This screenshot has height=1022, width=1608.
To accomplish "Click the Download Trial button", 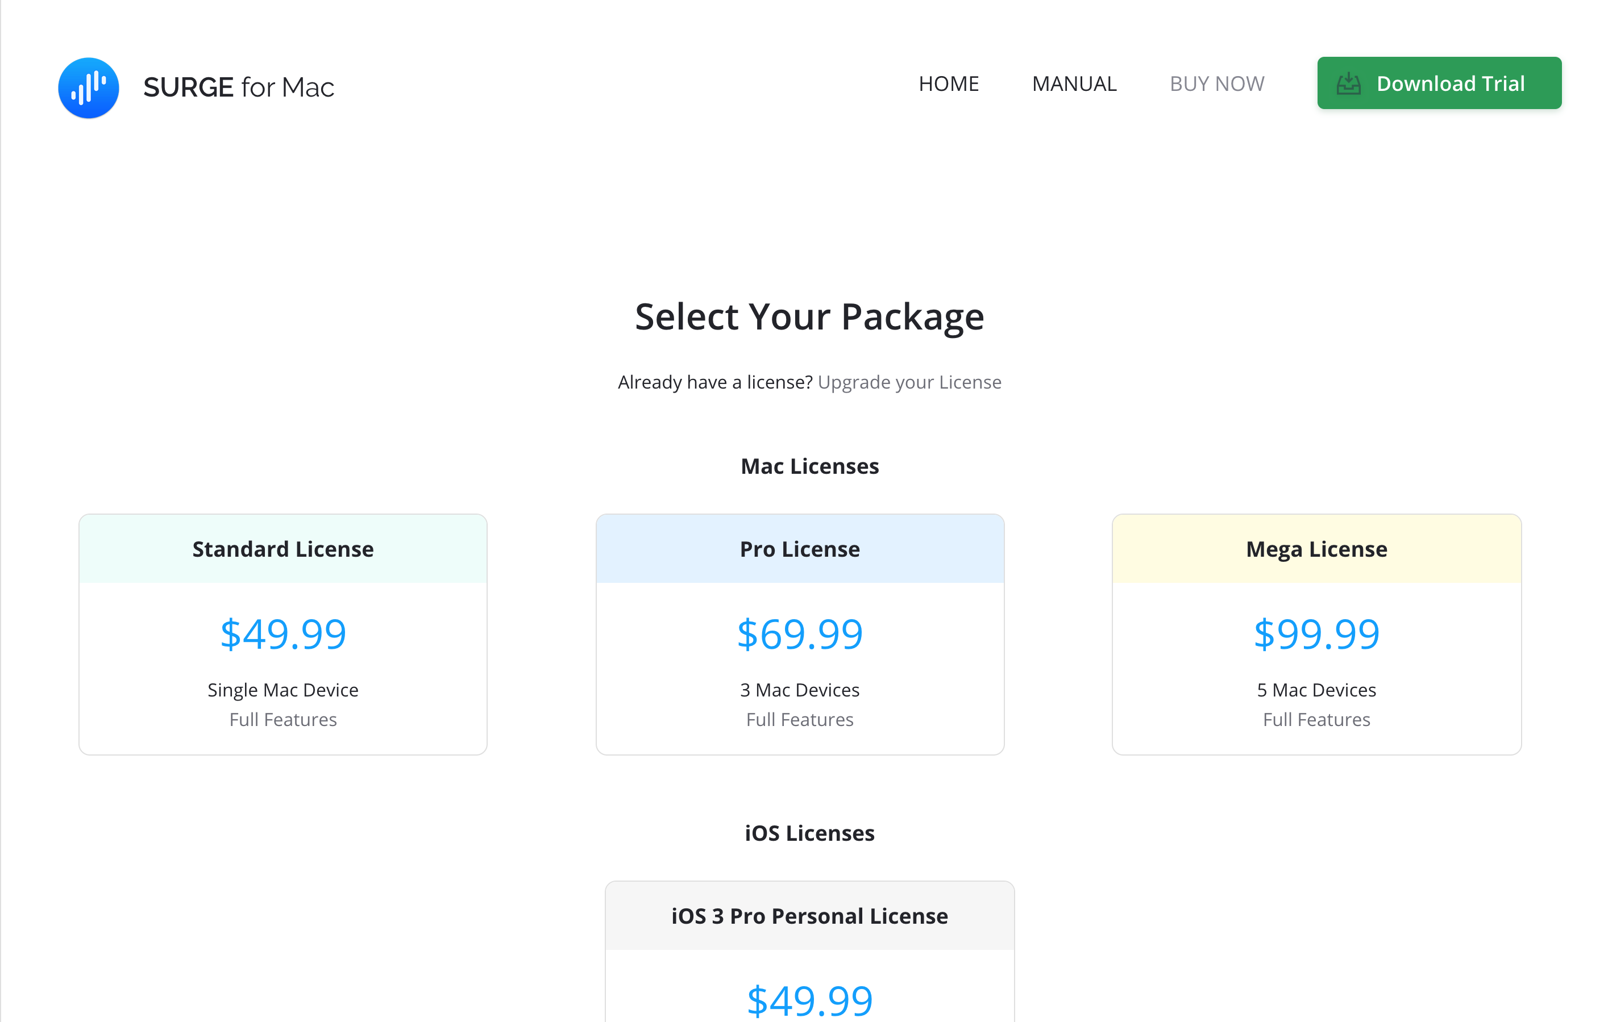I will [x=1439, y=83].
